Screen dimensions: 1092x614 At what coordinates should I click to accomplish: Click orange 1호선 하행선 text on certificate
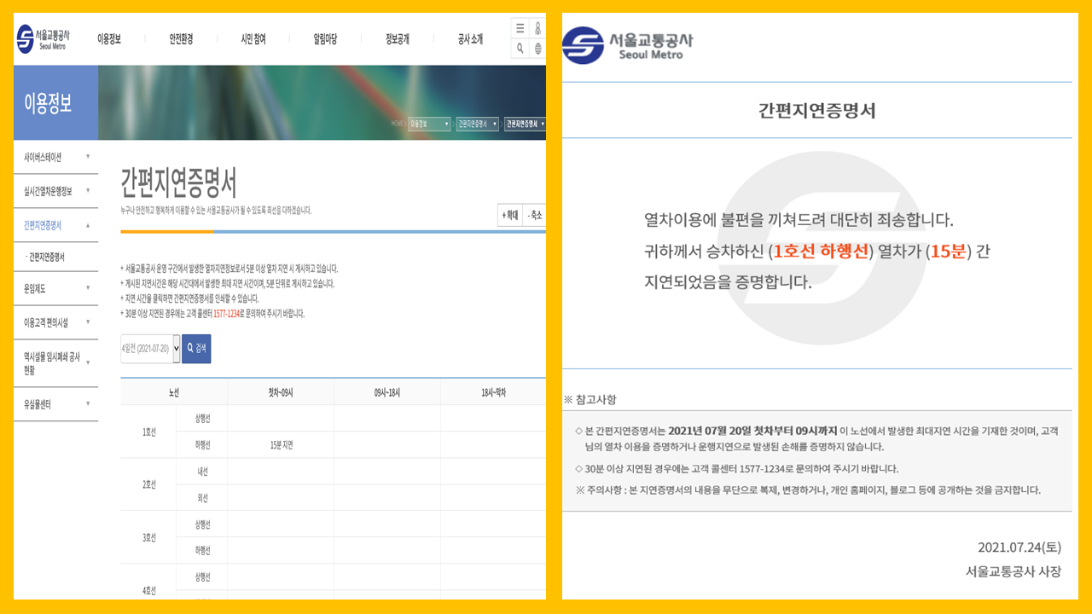(x=820, y=252)
